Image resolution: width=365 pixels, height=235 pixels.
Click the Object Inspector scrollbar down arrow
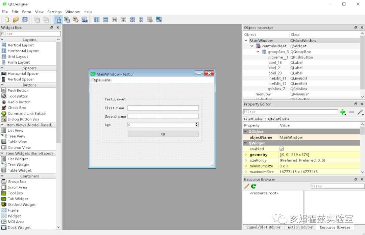click(362, 97)
